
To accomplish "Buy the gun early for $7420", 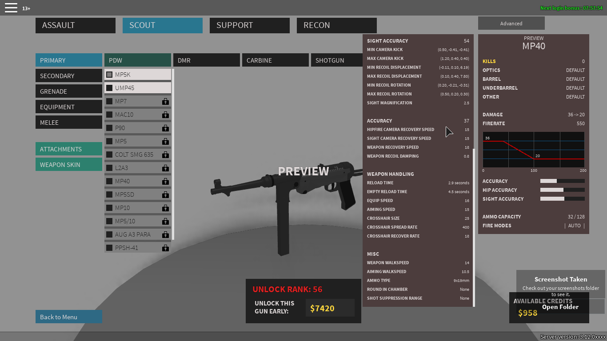I will point(330,308).
